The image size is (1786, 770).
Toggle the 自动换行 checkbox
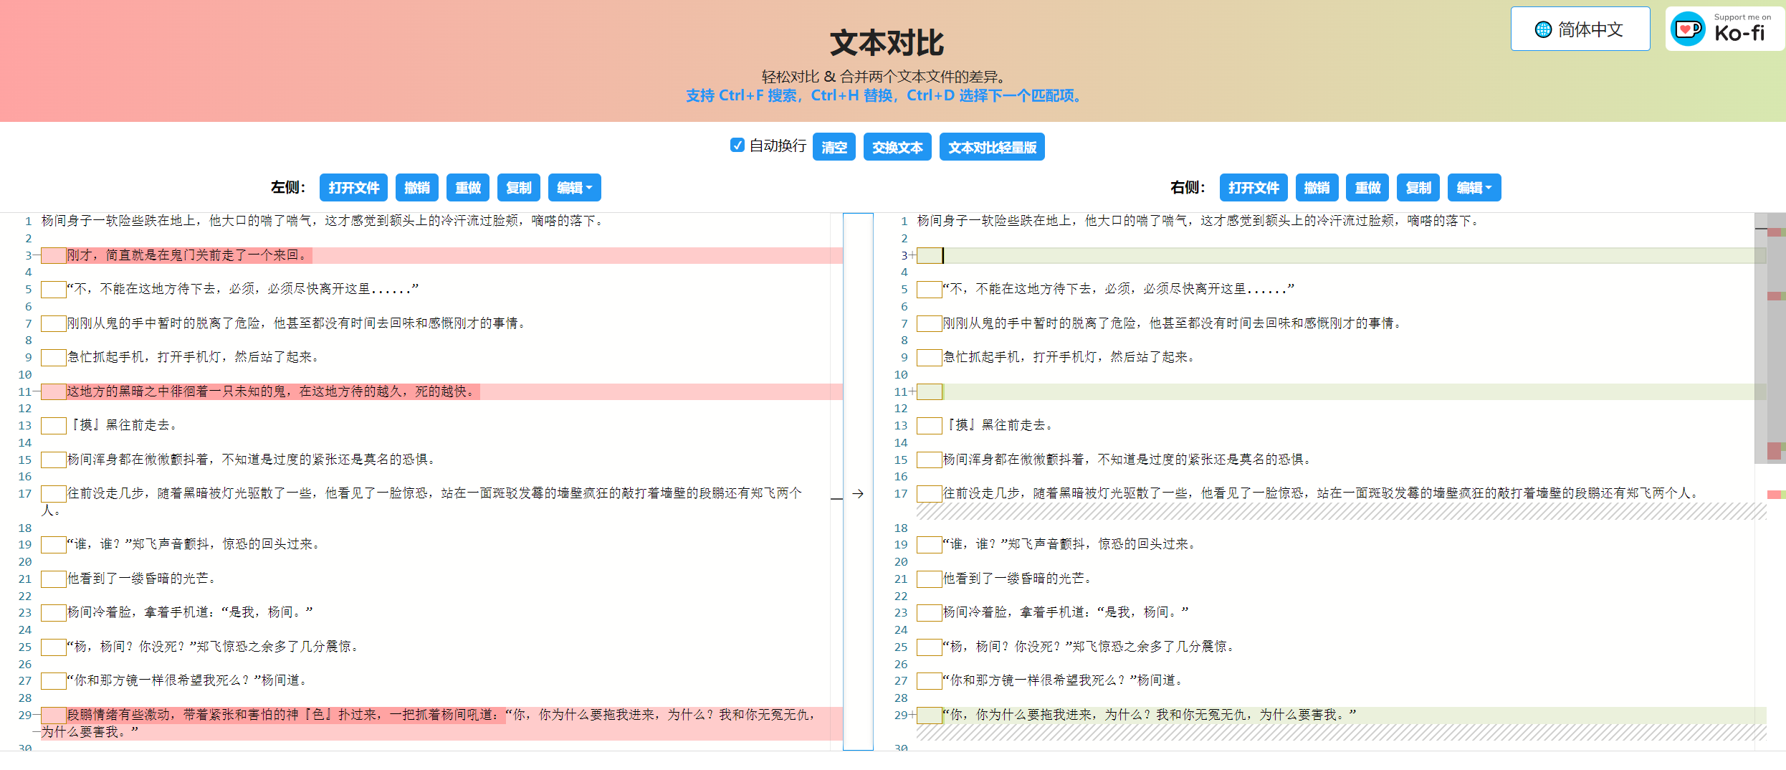737,146
